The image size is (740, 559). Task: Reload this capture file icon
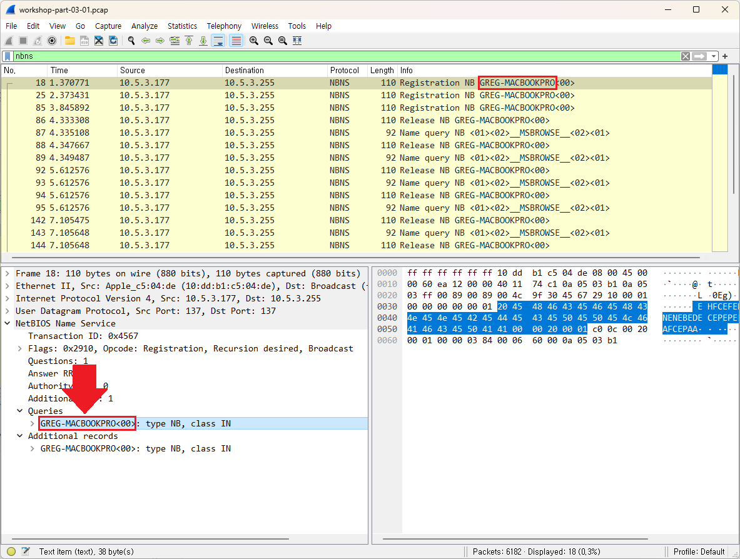coord(113,41)
